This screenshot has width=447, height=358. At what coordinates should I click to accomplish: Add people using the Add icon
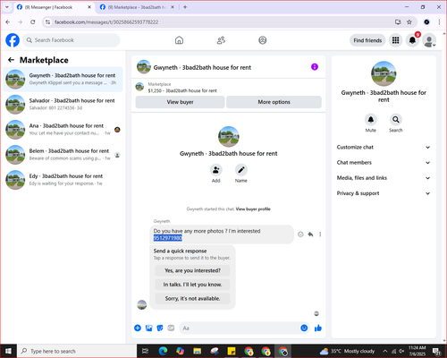coord(216,170)
